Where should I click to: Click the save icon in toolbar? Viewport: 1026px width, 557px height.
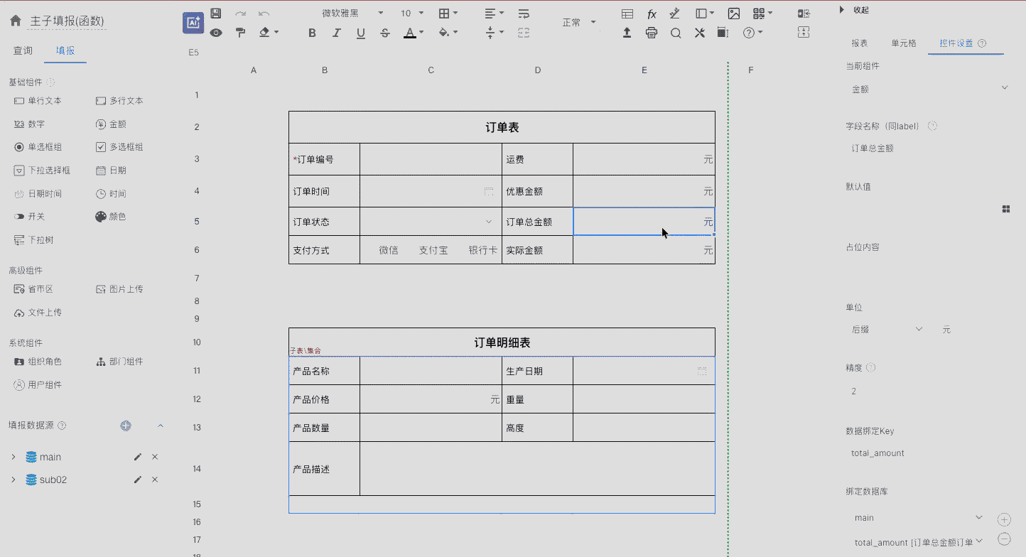pos(216,13)
